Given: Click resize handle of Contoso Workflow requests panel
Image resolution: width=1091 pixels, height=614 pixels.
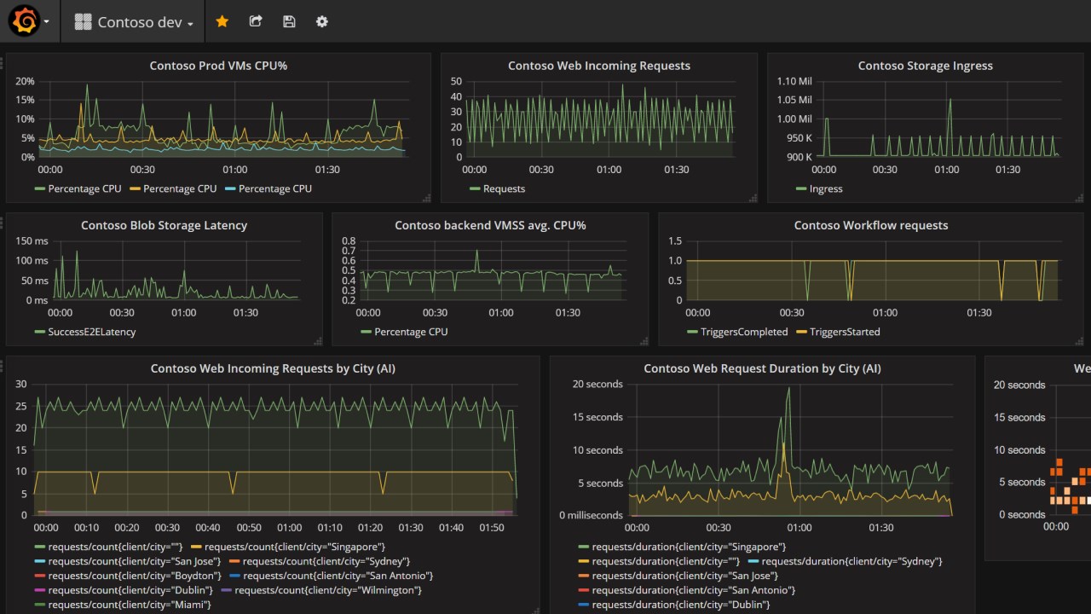Looking at the screenshot, I should [x=1080, y=340].
